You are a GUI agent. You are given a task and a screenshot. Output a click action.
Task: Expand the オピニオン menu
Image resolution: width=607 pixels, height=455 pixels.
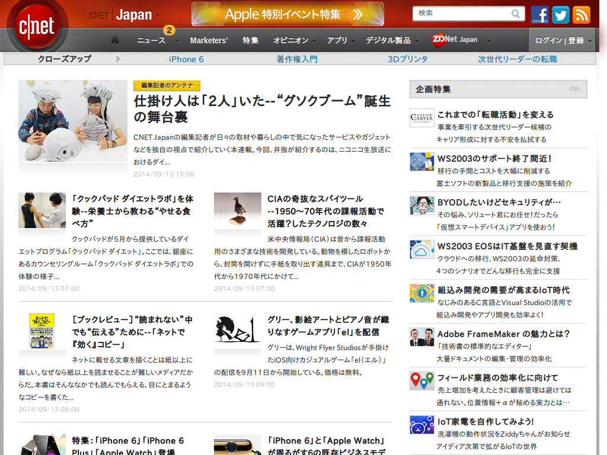(x=294, y=40)
